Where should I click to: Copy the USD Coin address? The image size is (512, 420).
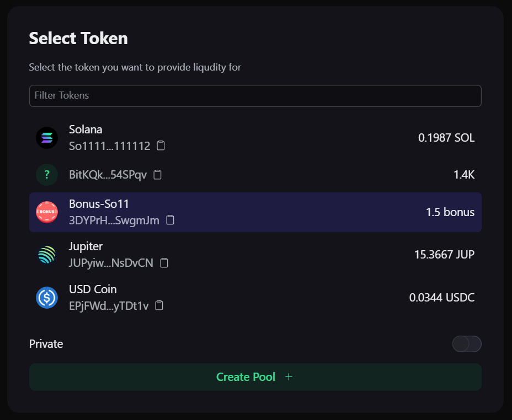(159, 305)
